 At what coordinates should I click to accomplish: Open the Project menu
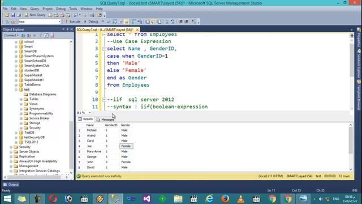(x=48, y=9)
